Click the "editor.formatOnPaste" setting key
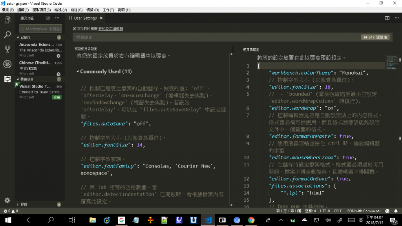402x226 pixels. [x=301, y=136]
